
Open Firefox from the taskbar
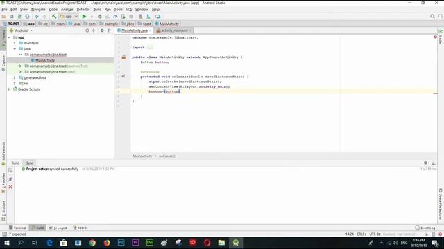click(x=107, y=243)
